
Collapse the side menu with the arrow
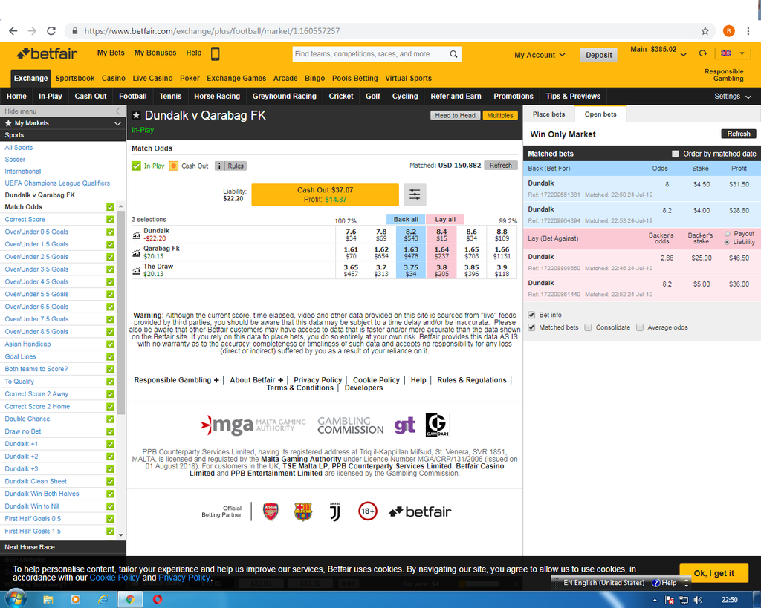(117, 111)
